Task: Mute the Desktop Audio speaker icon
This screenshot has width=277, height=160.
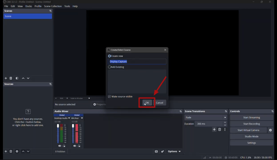Action: (x=60, y=146)
